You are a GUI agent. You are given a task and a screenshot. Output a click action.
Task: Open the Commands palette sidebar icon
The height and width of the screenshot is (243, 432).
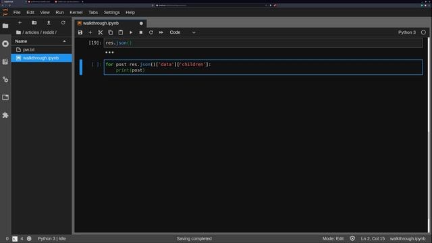pos(5,61)
